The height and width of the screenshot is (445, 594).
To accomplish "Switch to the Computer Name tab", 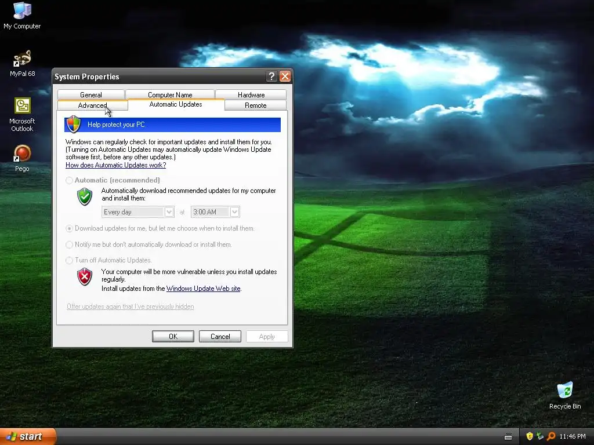I will tap(170, 94).
